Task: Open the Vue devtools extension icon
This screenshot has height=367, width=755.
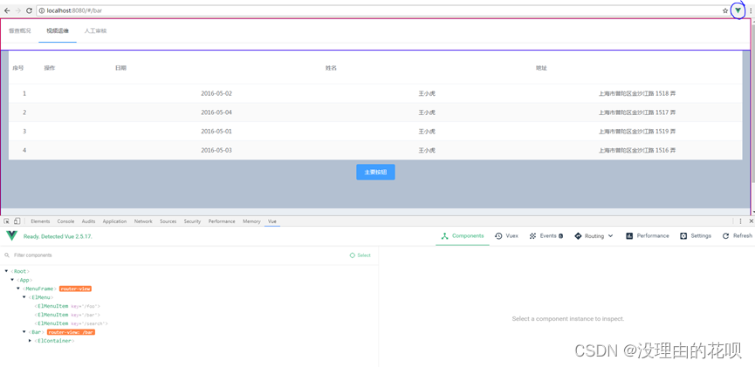Action: [738, 10]
